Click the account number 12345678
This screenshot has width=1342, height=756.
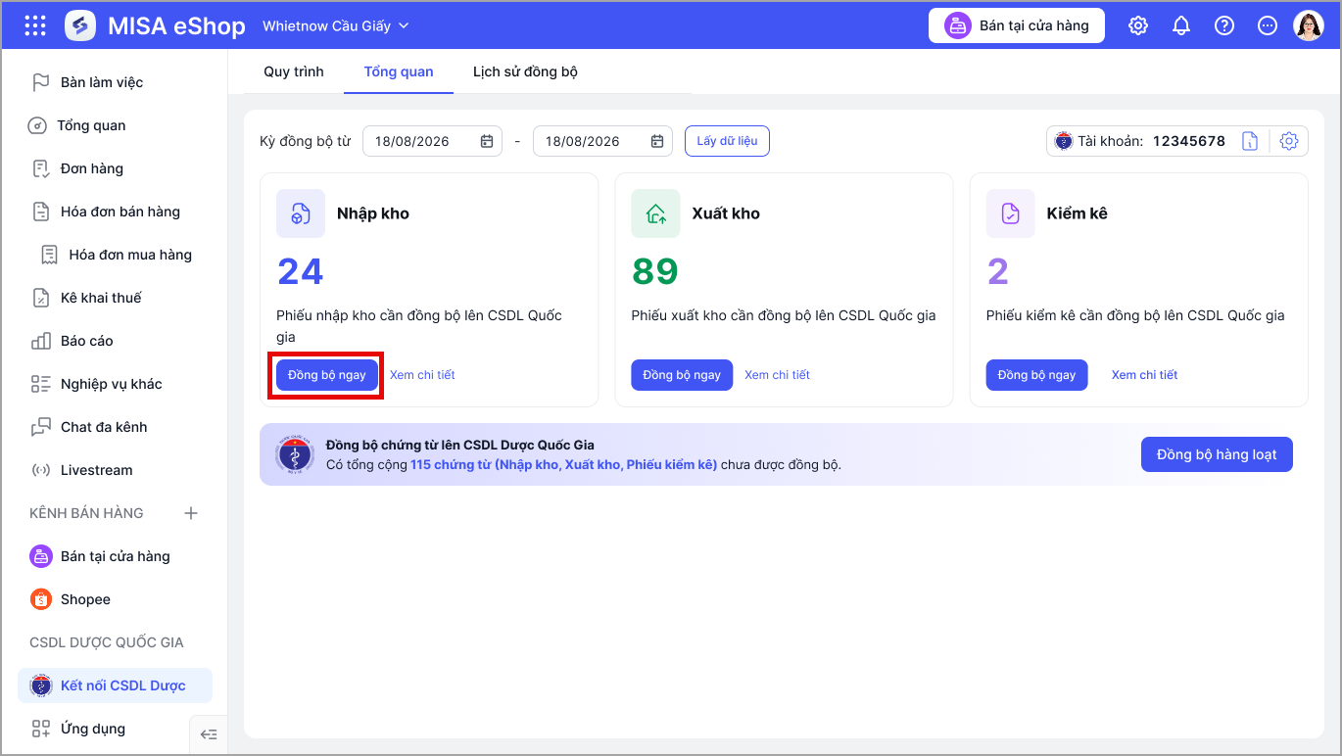coord(1189,141)
